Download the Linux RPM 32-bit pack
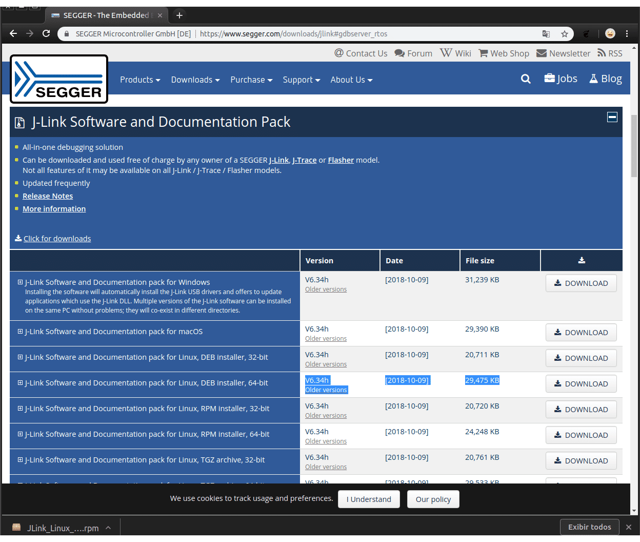The height and width of the screenshot is (542, 640). (x=581, y=410)
